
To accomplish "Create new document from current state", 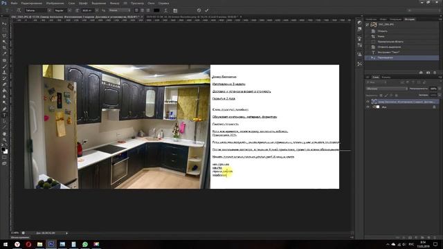I will [x=421, y=73].
